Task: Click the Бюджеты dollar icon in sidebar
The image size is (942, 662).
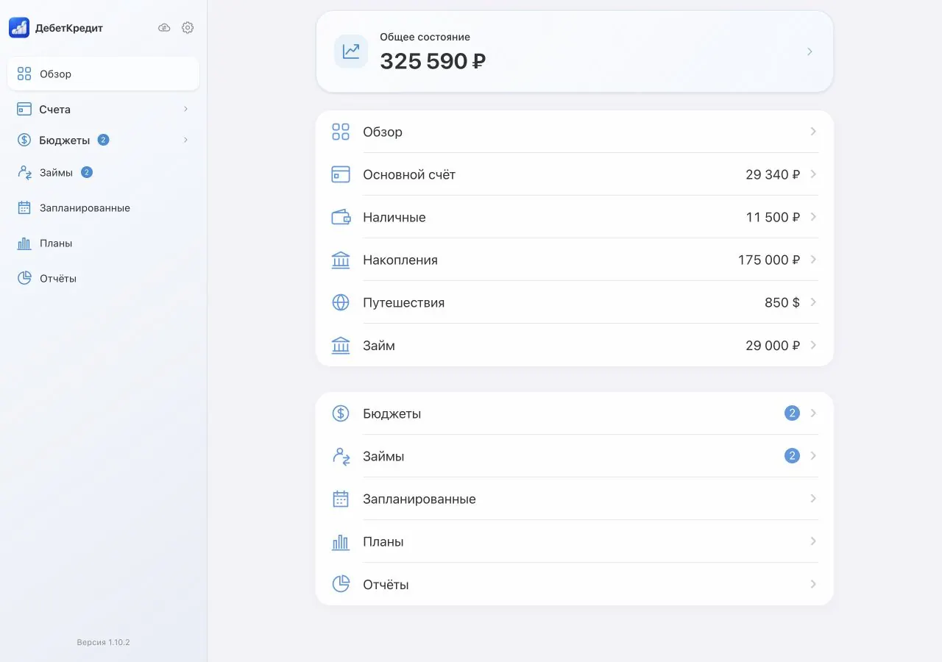Action: tap(24, 140)
